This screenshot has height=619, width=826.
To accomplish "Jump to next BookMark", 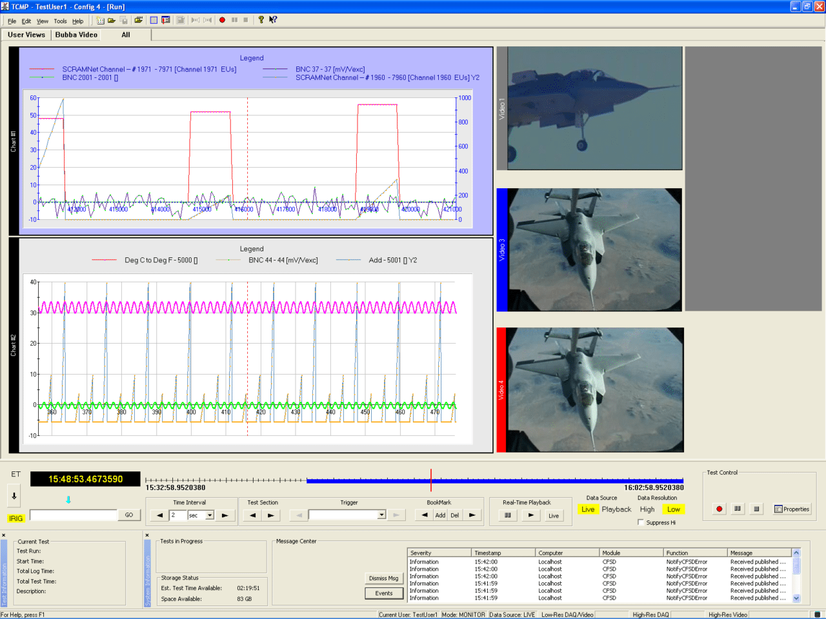I will tap(472, 515).
